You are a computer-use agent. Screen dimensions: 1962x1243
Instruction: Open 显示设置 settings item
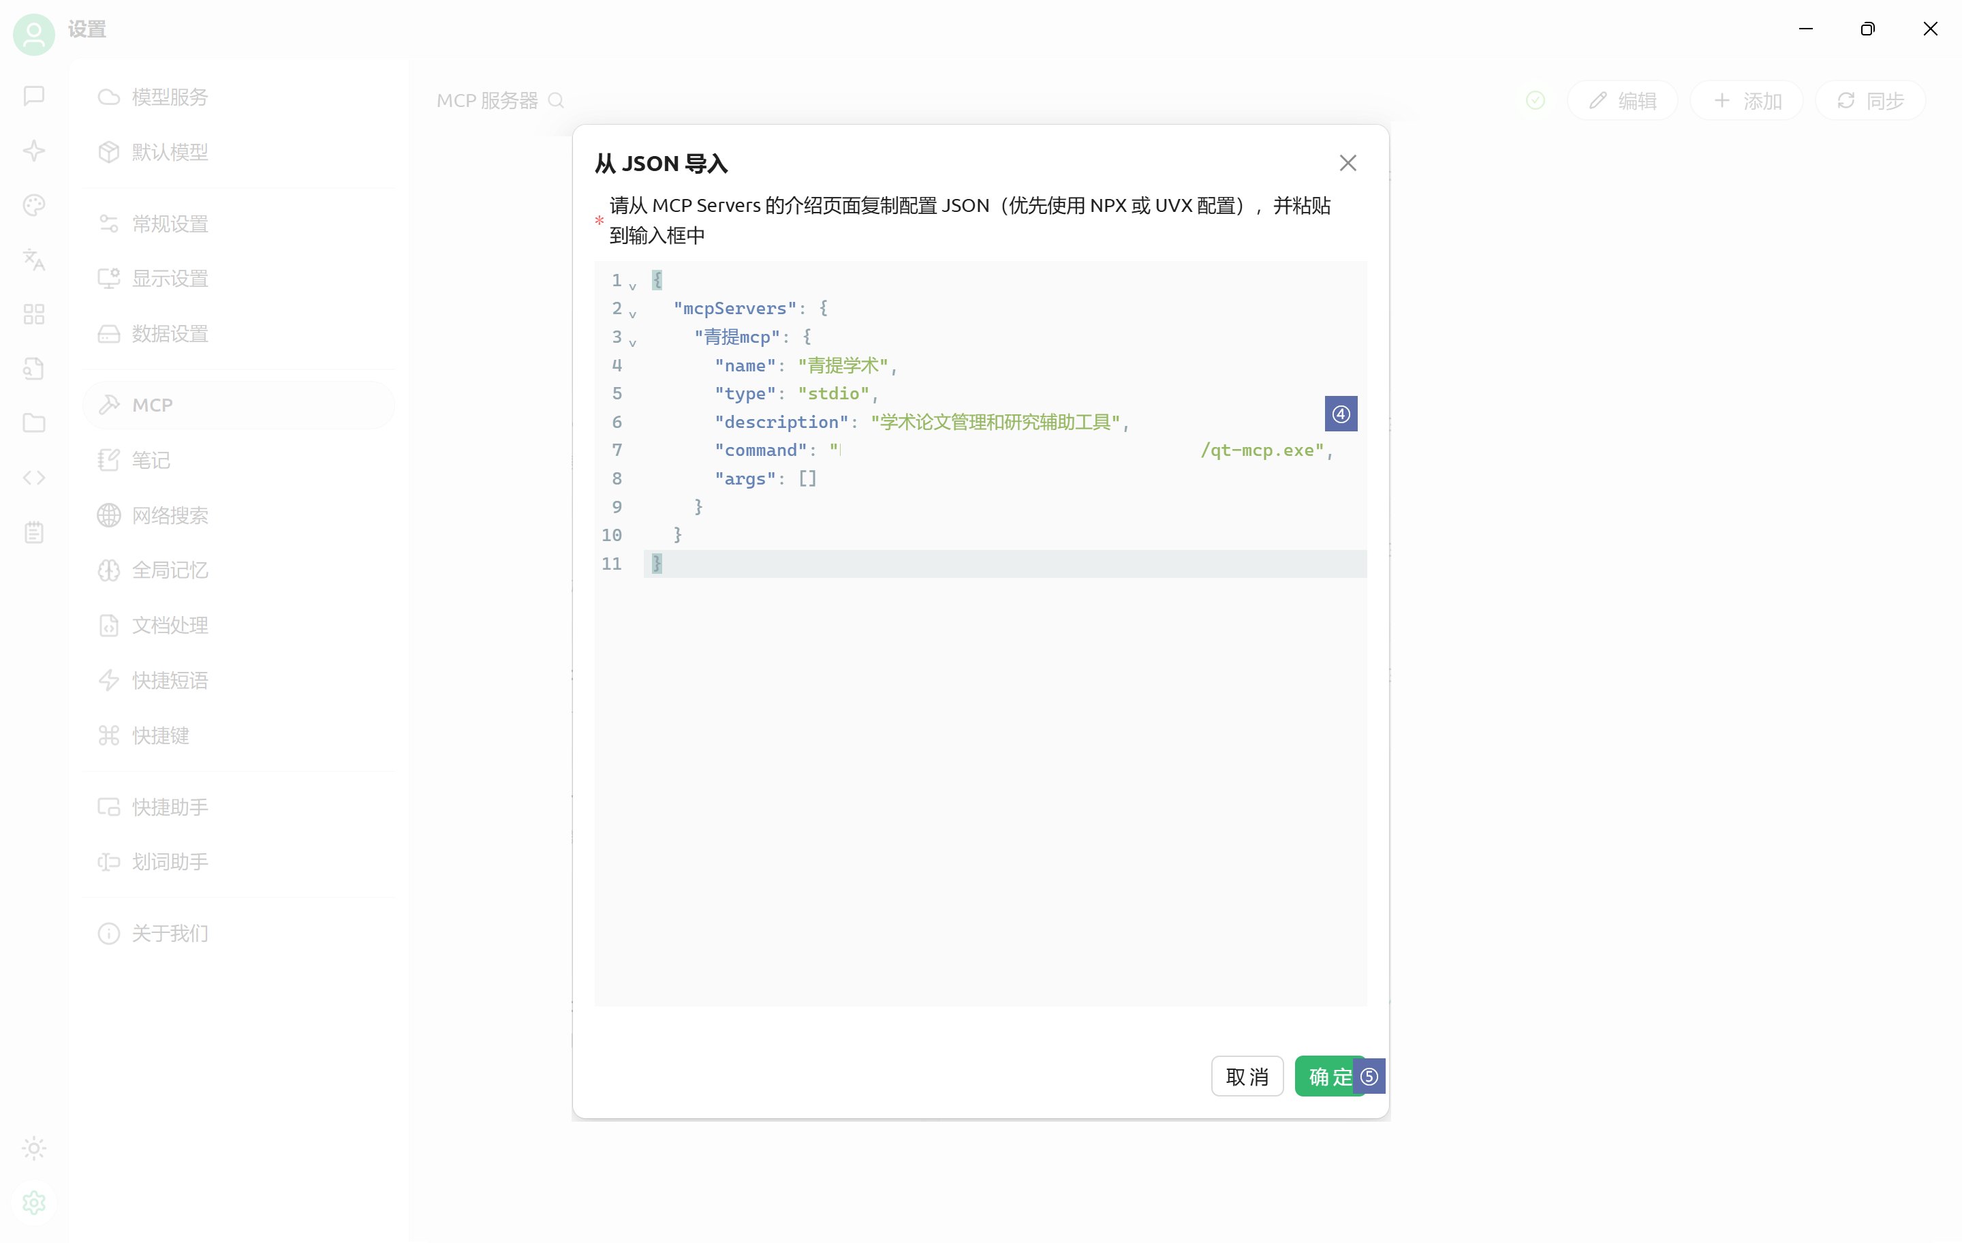(x=238, y=278)
